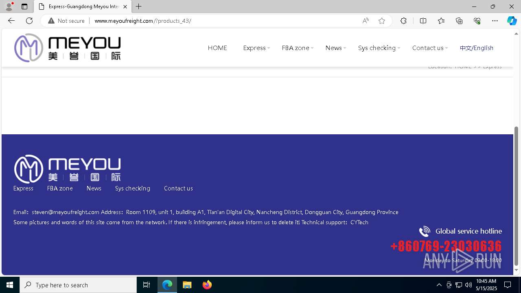Viewport: 521px width, 293px height.
Task: Click the taskbar search box
Action: [x=78, y=285]
